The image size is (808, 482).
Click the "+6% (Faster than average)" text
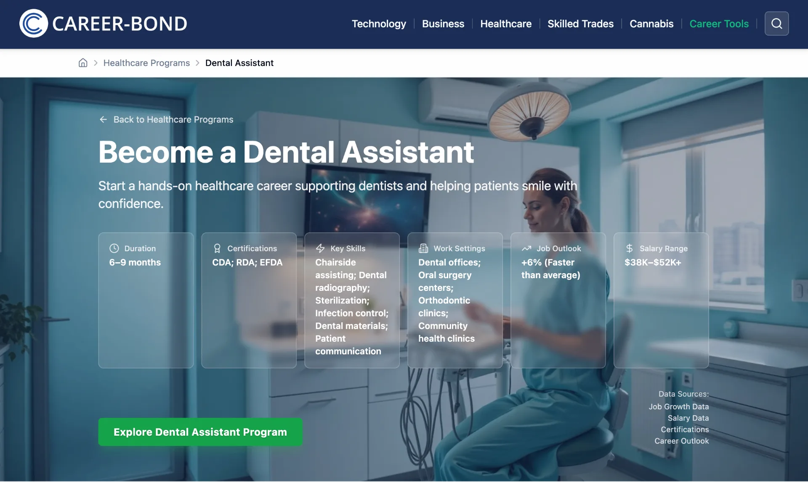pos(550,269)
